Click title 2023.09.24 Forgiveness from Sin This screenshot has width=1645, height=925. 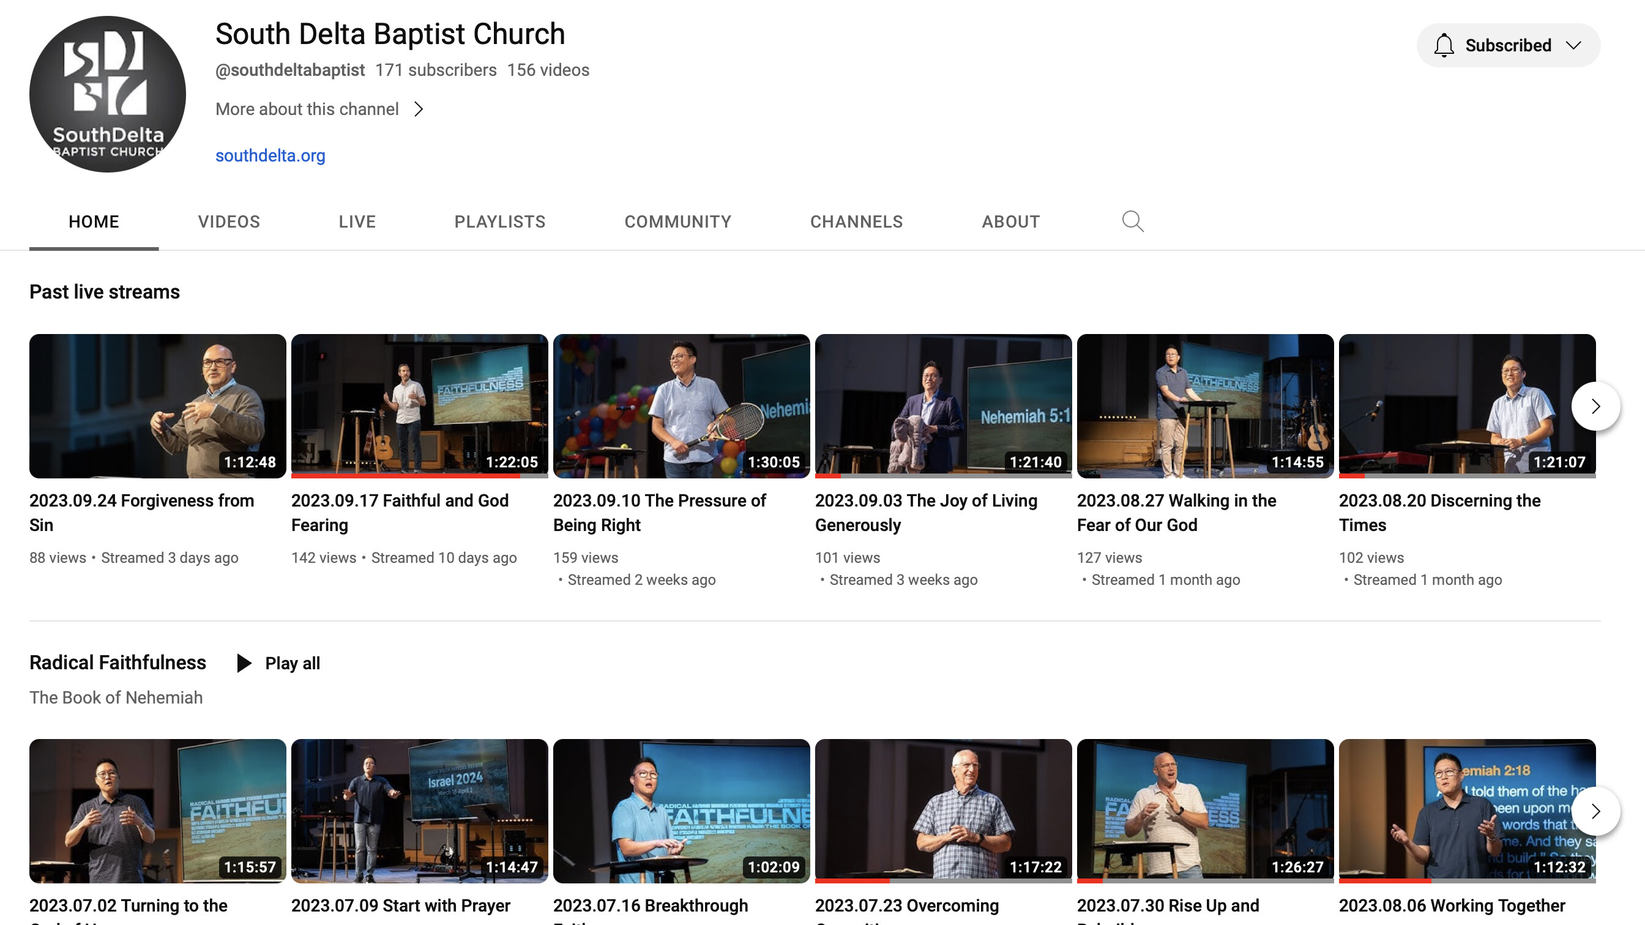(x=142, y=513)
